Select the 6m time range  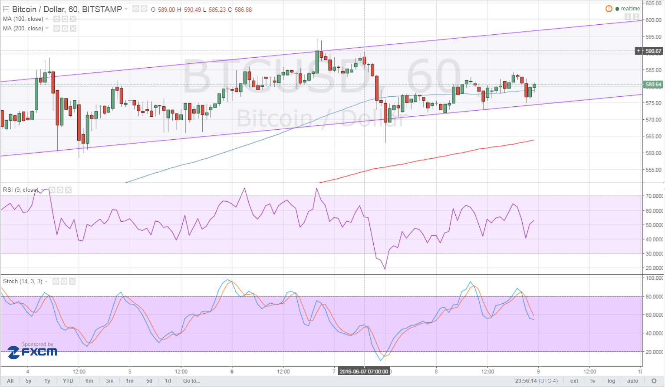point(89,381)
